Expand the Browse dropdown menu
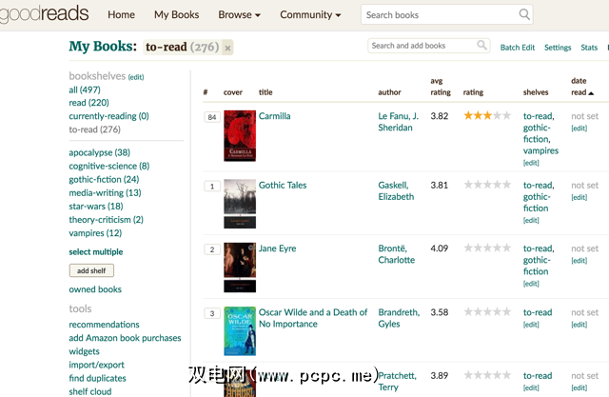 coord(240,15)
